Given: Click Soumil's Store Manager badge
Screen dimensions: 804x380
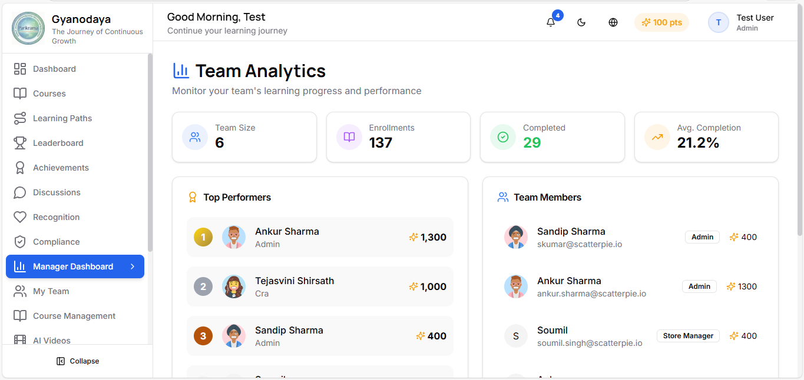Looking at the screenshot, I should tap(688, 336).
